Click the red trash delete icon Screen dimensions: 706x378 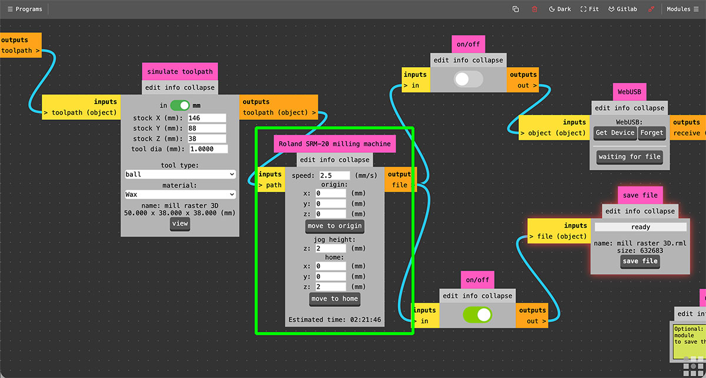pyautogui.click(x=534, y=9)
